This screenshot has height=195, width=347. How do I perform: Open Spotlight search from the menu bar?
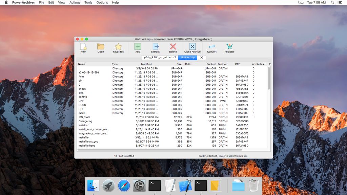coord(332,2)
